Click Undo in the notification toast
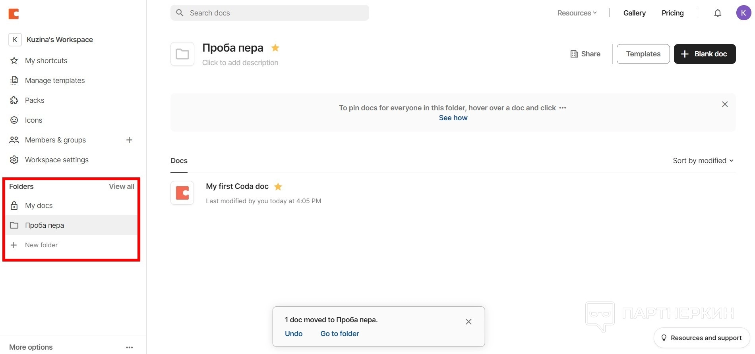Screen dimensions: 755x354 (294, 334)
